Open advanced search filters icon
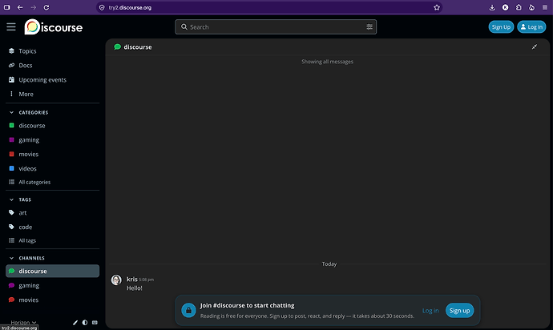Viewport: 553px width, 330px height. point(369,26)
